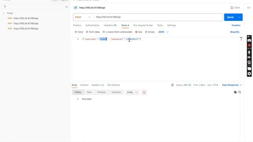Click the Save request button
253x142 pixels.
coord(235,7)
